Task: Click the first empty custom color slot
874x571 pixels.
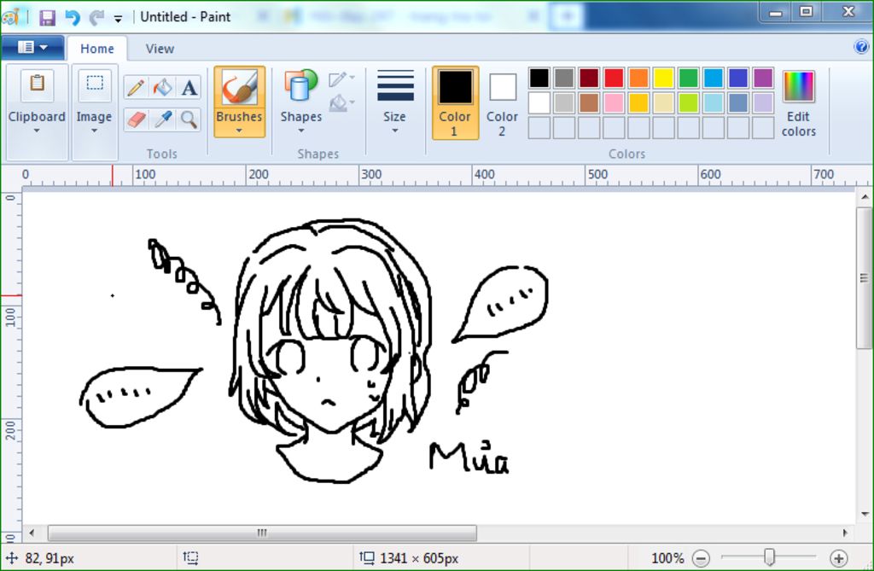Action: point(539,128)
